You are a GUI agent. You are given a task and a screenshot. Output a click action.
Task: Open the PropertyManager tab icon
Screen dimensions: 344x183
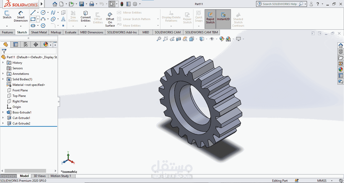click(16, 44)
